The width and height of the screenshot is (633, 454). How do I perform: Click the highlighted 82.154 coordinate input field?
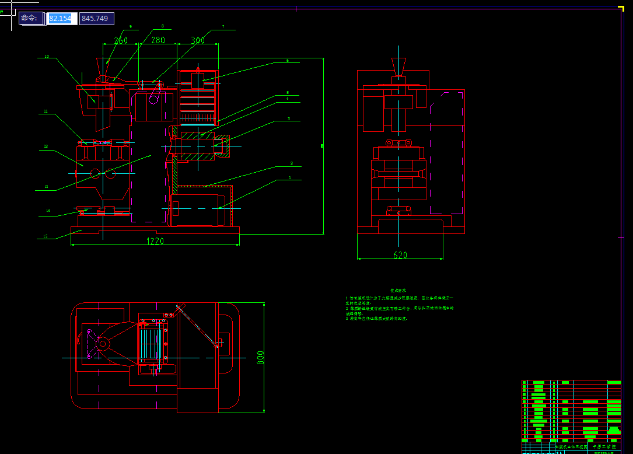coord(62,19)
